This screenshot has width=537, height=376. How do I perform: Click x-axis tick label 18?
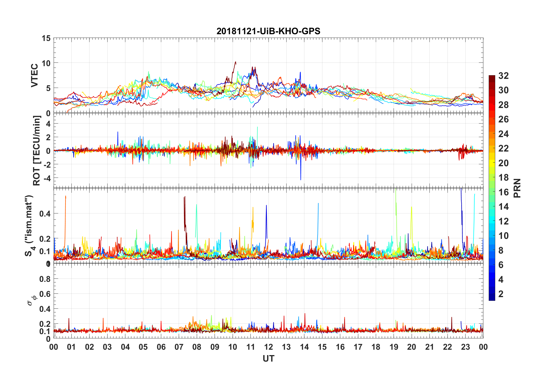376,347
